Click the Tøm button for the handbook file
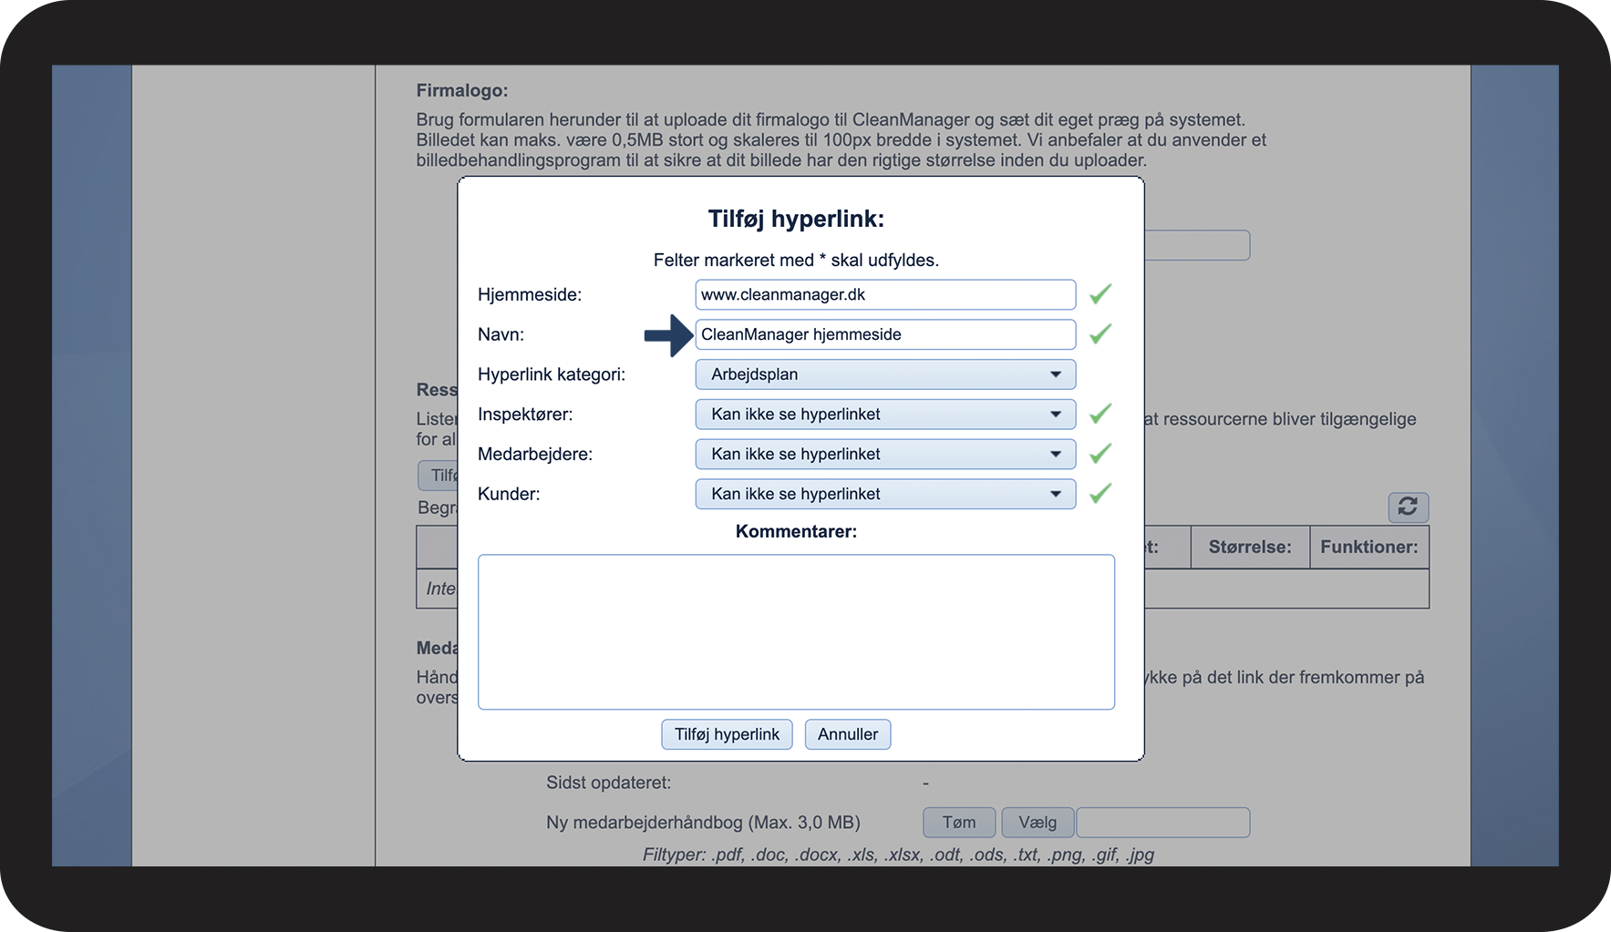 pos(959,823)
